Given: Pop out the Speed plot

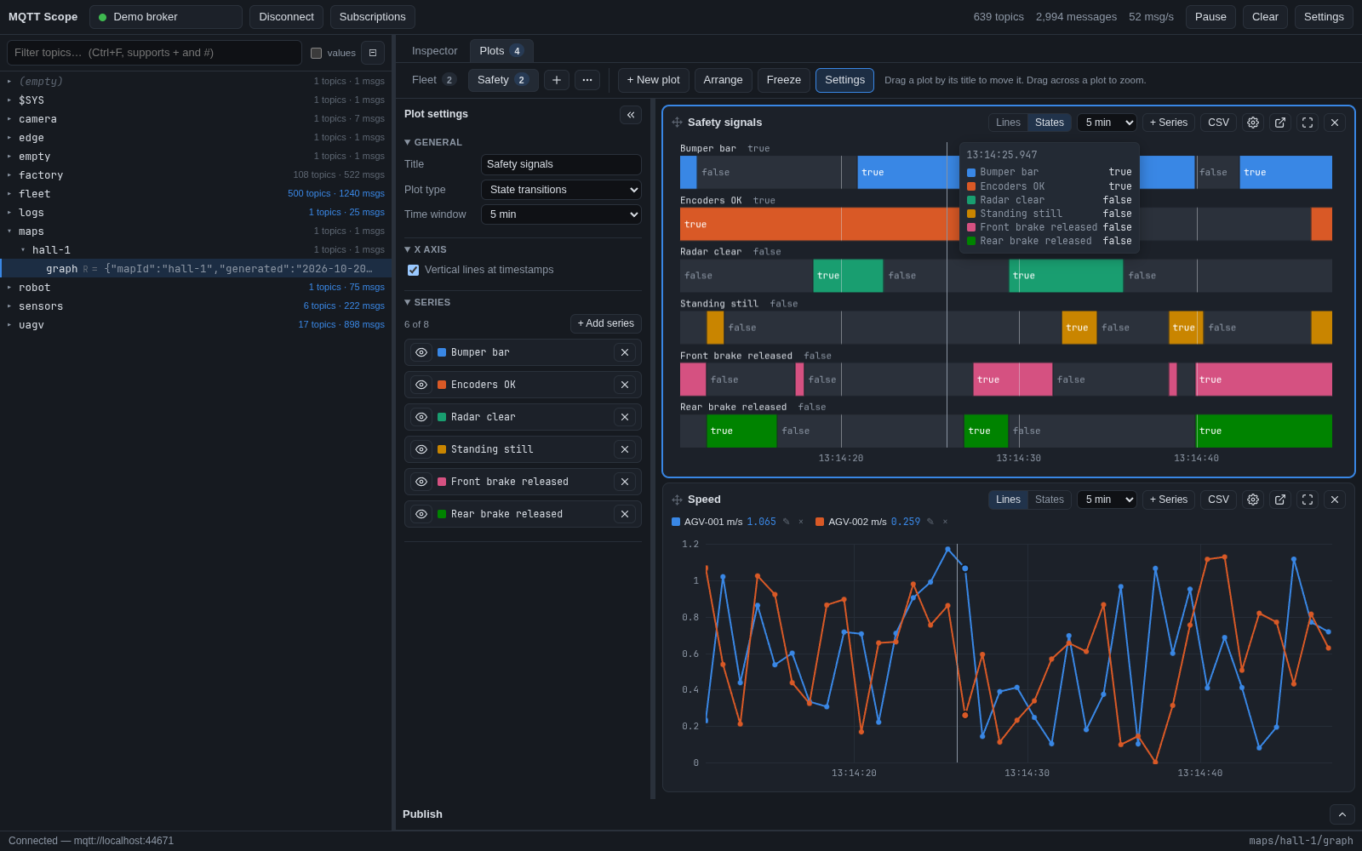Looking at the screenshot, I should coord(1280,500).
